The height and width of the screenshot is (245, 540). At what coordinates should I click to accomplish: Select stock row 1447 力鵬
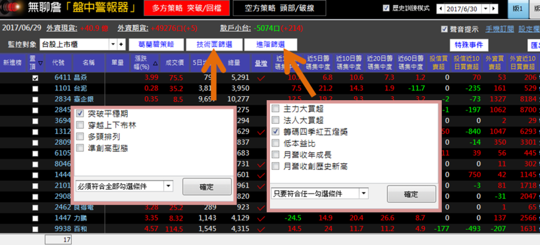click(270, 218)
